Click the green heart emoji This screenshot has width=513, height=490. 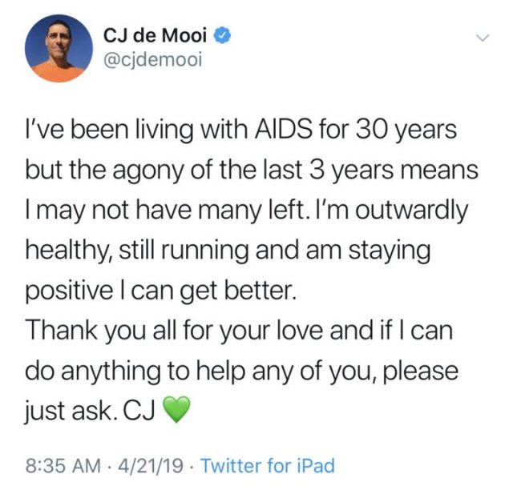coord(180,411)
